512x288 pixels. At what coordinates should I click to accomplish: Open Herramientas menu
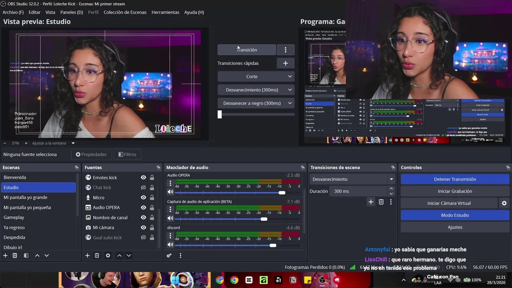pos(165,12)
